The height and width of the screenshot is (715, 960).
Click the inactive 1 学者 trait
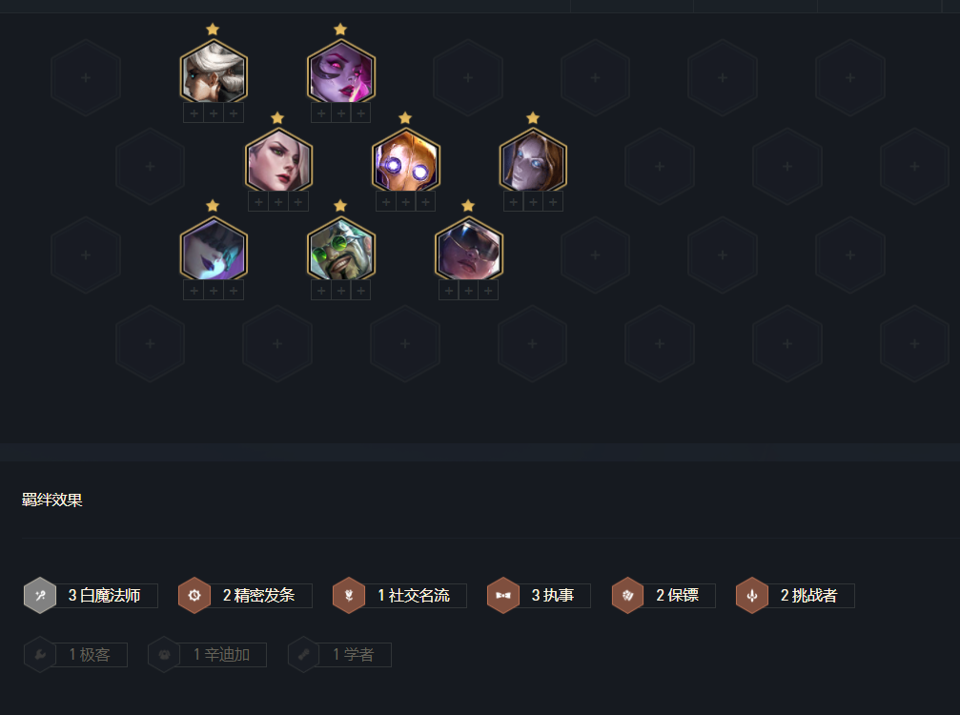click(339, 654)
